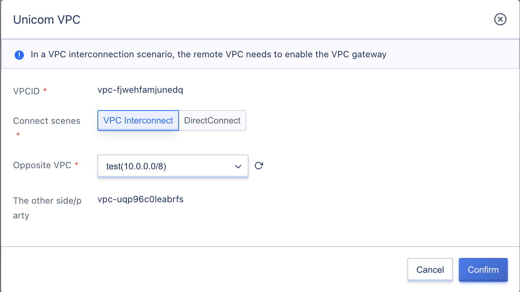Select the VPC Interconnect scene

138,120
